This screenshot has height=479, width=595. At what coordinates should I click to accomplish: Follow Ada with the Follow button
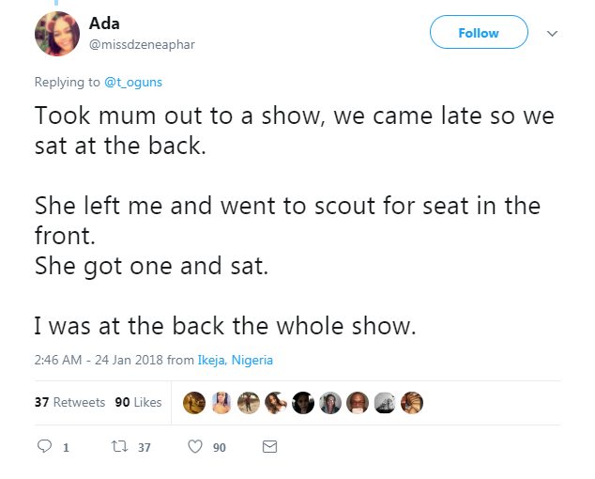click(x=479, y=33)
